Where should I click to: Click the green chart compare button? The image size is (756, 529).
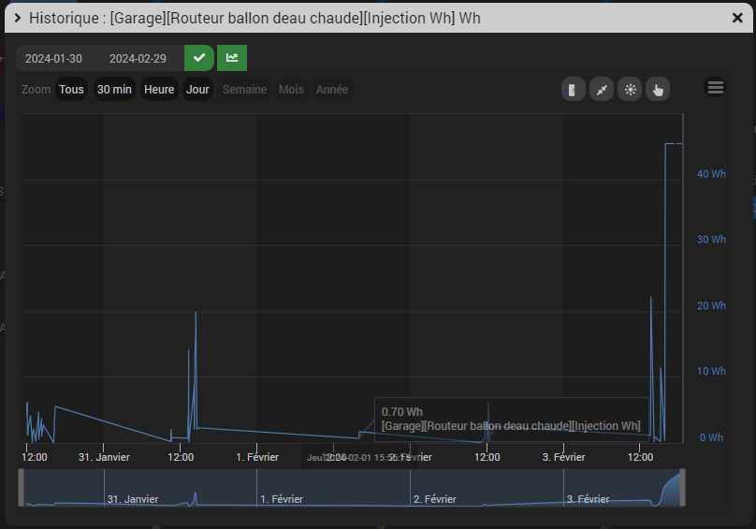[x=232, y=58]
